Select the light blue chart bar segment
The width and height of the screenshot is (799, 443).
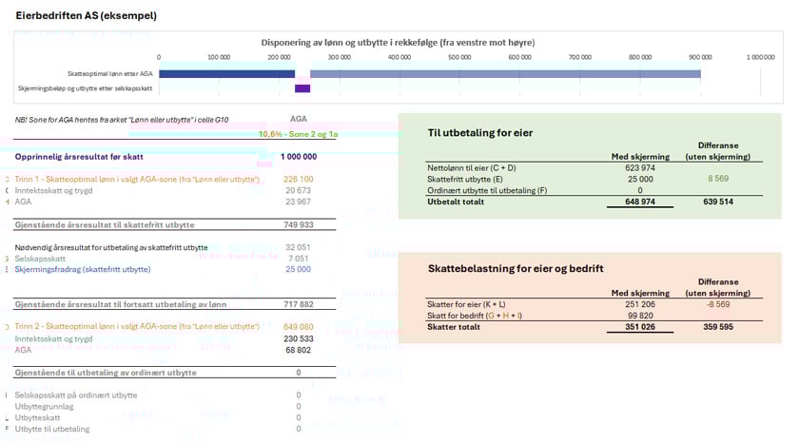(x=504, y=73)
